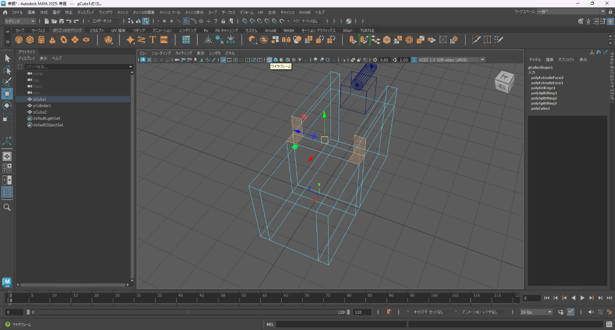Open the viewport シェーディング menu
Viewport: 615px width, 330px height.
161,53
